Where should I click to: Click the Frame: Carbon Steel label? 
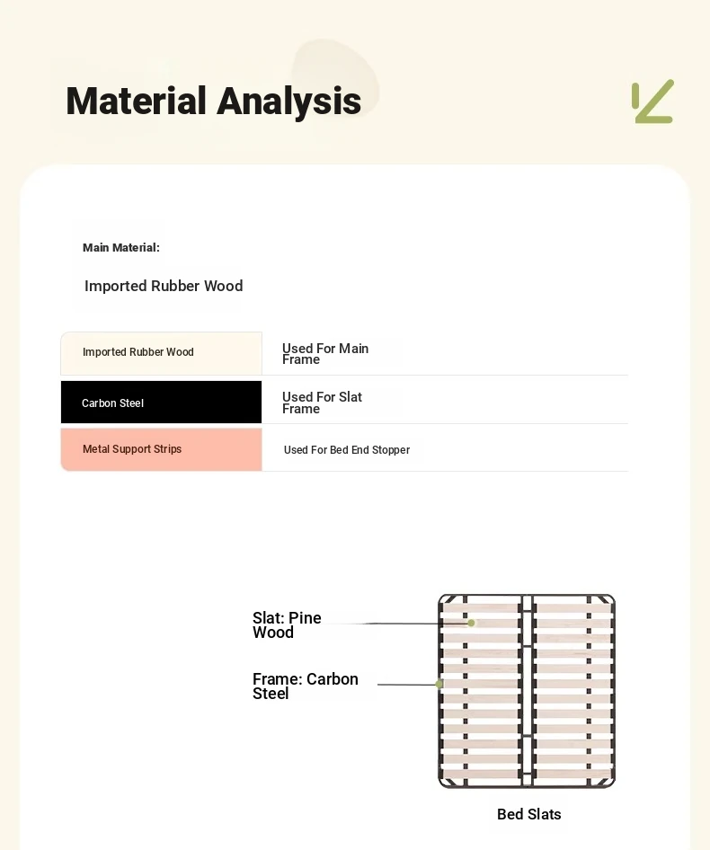point(305,686)
